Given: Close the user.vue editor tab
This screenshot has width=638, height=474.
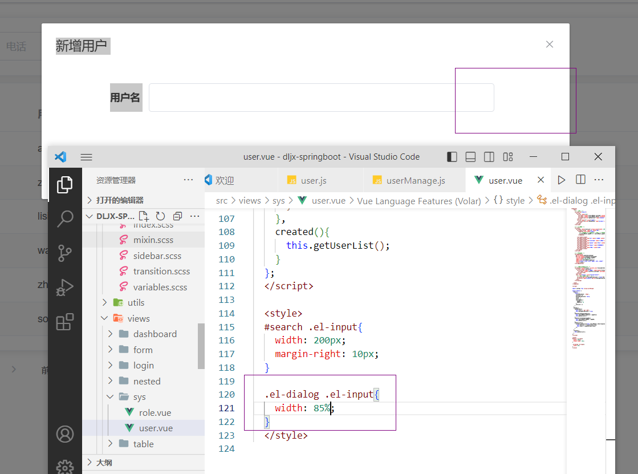Looking at the screenshot, I should point(541,180).
